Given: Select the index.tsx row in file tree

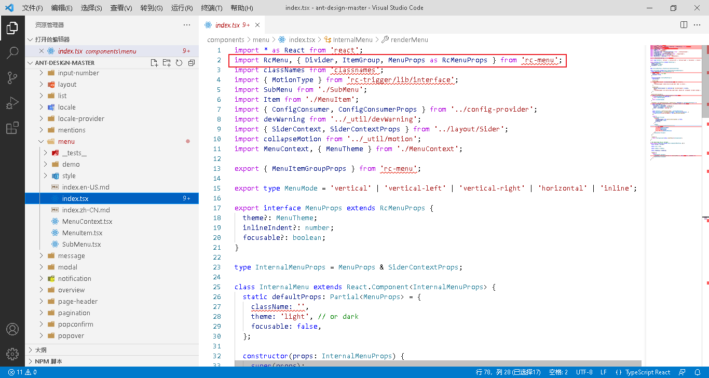Looking at the screenshot, I should coord(112,198).
